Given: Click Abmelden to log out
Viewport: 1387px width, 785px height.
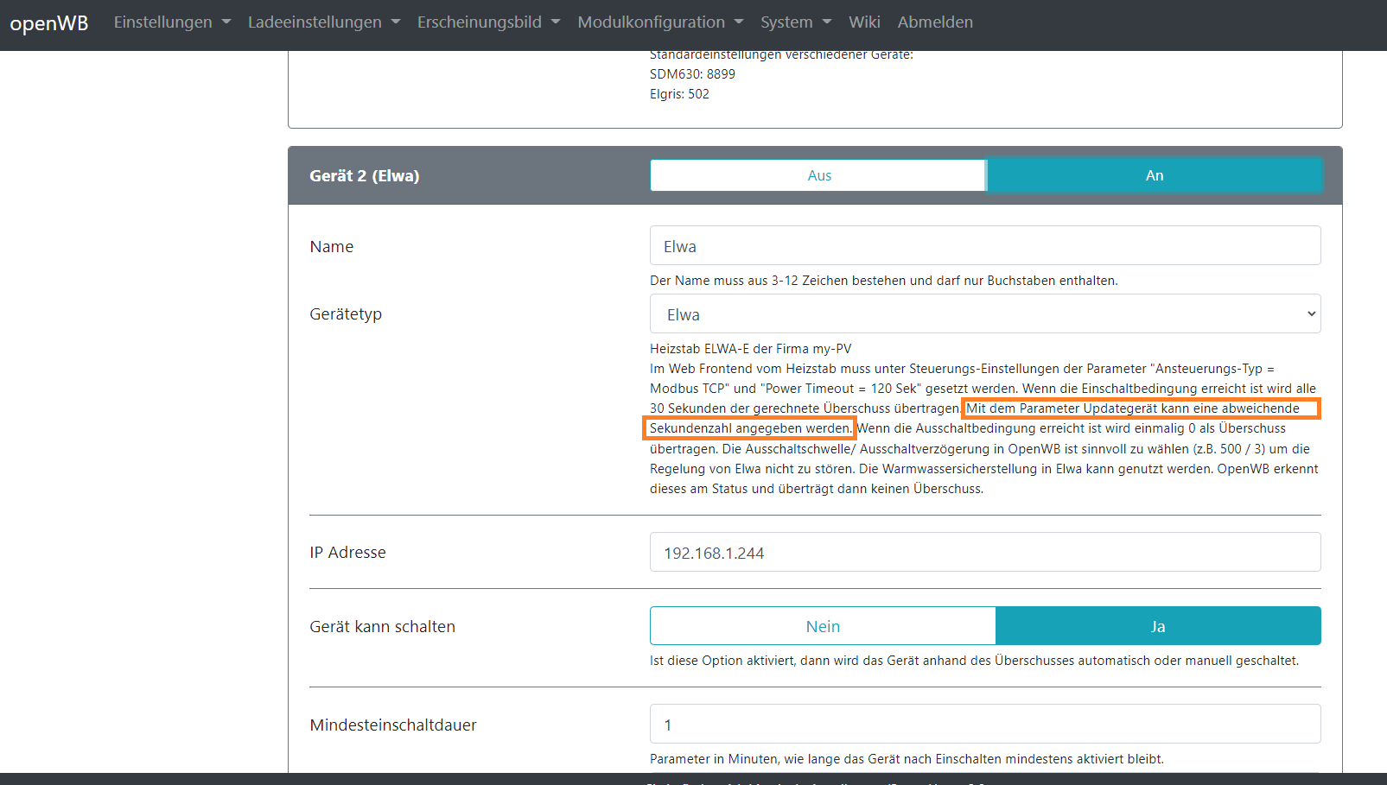Looking at the screenshot, I should click(x=935, y=22).
